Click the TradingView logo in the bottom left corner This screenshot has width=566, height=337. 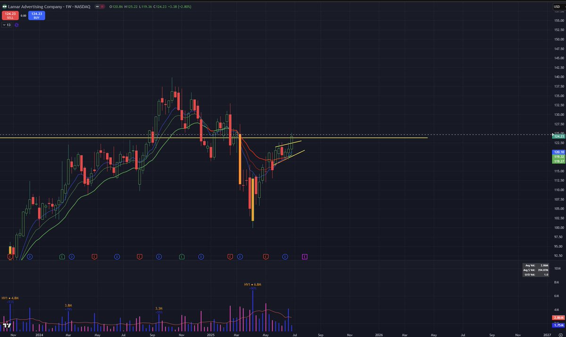7,325
